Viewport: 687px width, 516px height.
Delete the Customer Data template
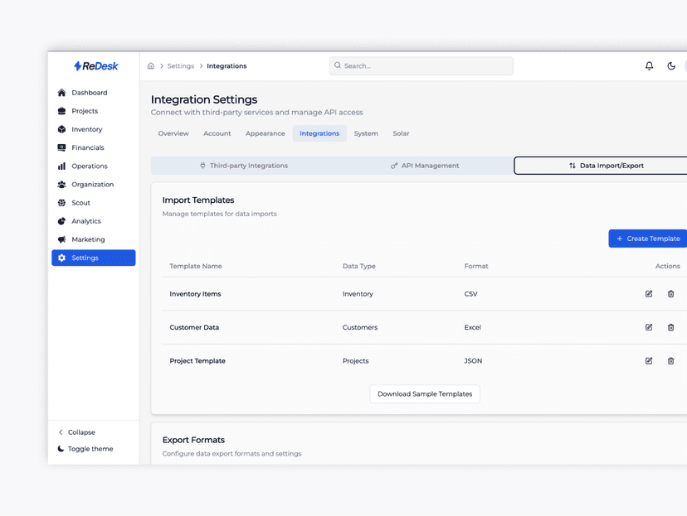click(x=670, y=327)
